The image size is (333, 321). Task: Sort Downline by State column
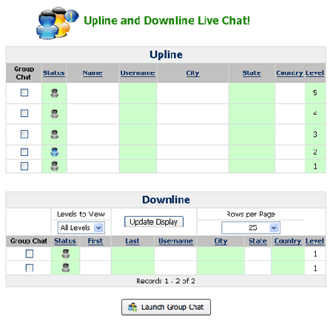[x=258, y=241]
